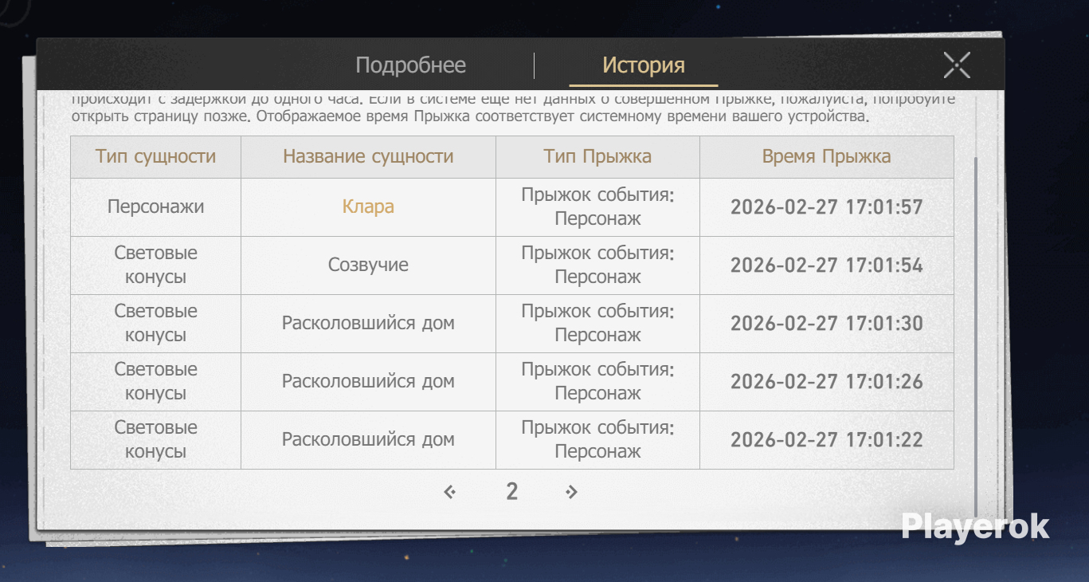Screen dimensions: 1089x582
Task: Go to previous page arrow
Action: click(x=450, y=492)
